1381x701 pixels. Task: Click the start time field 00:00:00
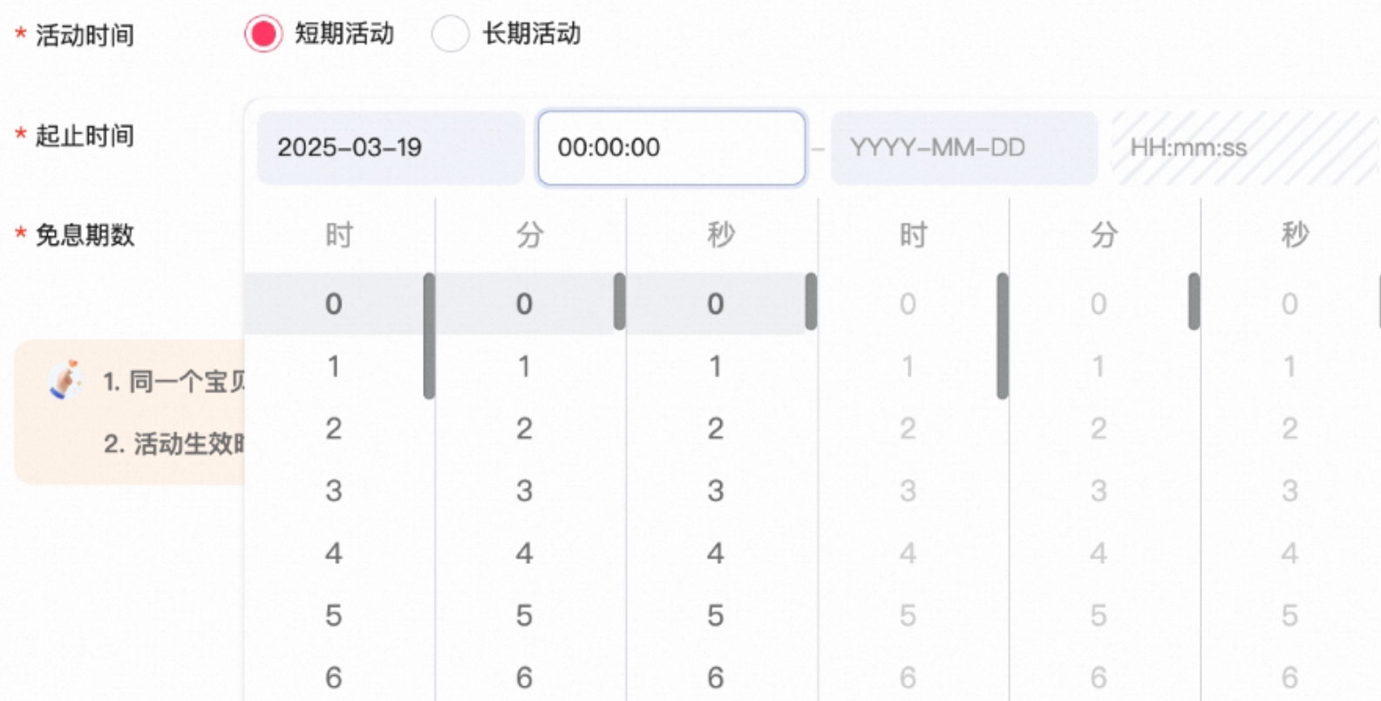[x=671, y=147]
